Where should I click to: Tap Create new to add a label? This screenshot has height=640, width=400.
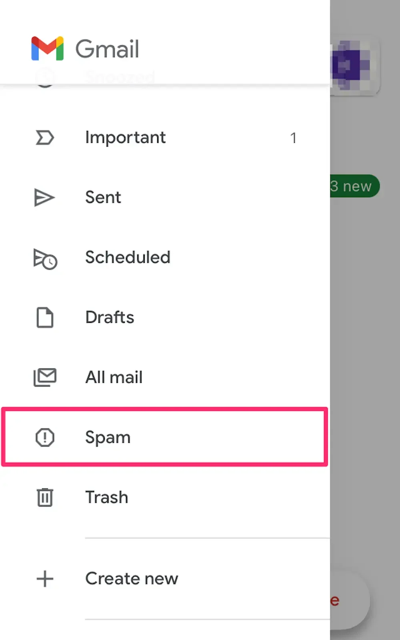132,579
